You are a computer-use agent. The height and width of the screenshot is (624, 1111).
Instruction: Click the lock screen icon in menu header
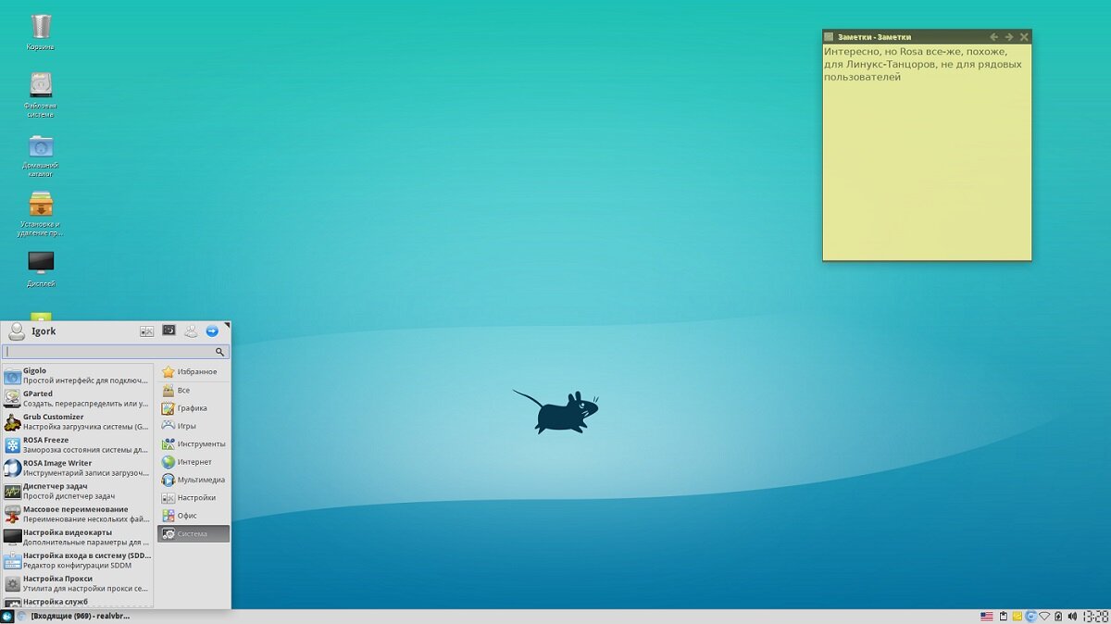pyautogui.click(x=169, y=331)
